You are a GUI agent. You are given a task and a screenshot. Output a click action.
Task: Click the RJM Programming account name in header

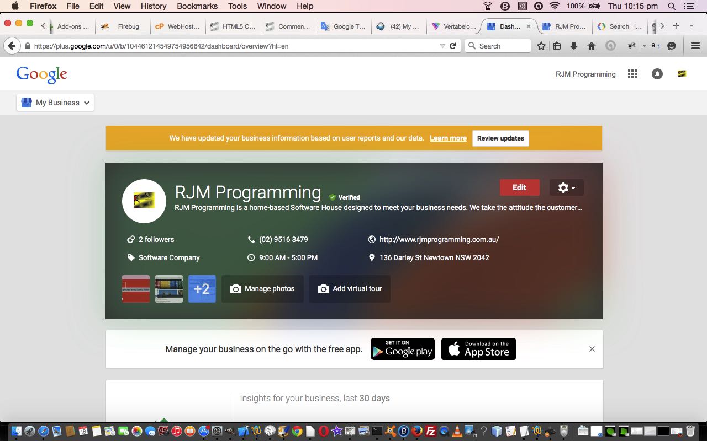click(x=585, y=74)
